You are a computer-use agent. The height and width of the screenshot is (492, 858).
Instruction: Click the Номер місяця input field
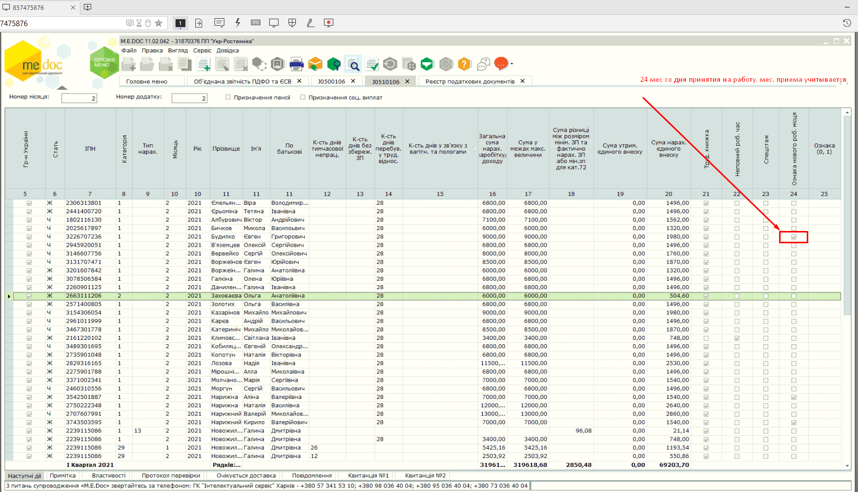[79, 98]
